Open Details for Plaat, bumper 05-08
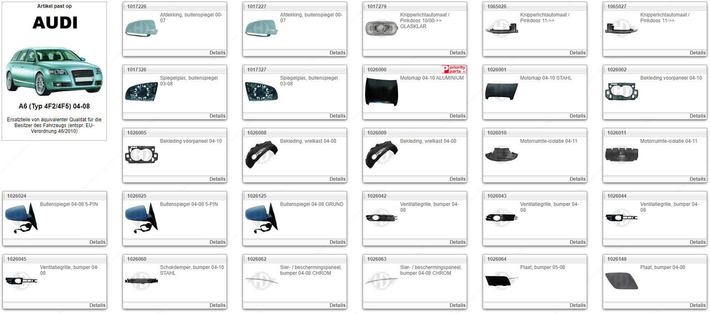This screenshot has width=710, height=314. click(578, 305)
